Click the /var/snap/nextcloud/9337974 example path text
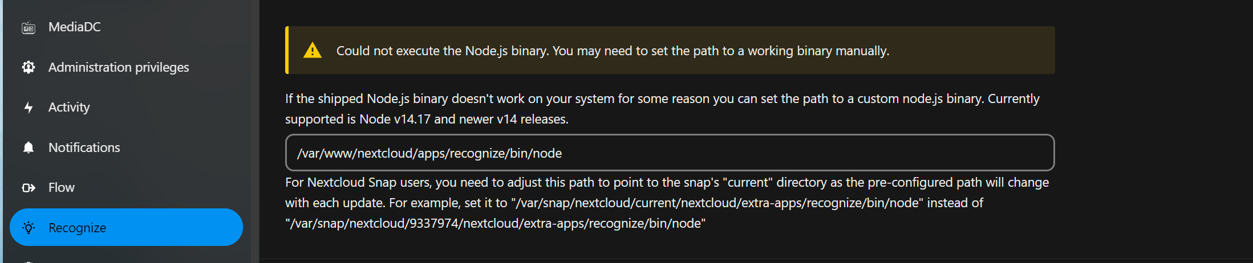The width and height of the screenshot is (1253, 263). tap(496, 223)
